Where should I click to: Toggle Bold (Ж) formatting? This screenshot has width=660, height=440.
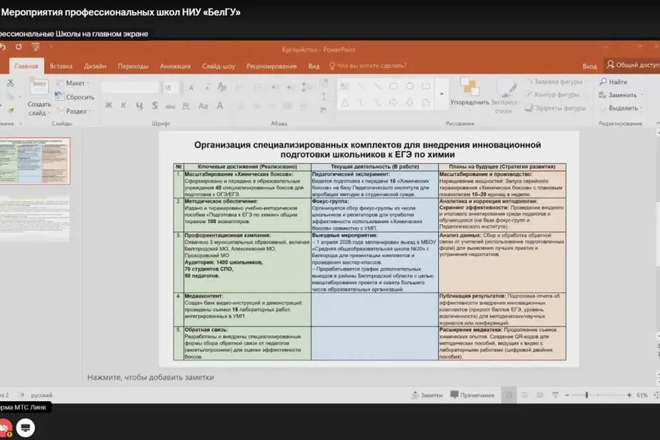point(108,106)
